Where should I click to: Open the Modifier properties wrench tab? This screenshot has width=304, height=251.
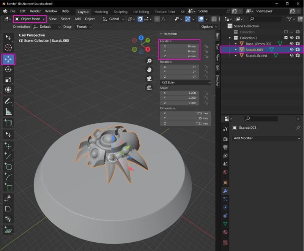point(225,191)
